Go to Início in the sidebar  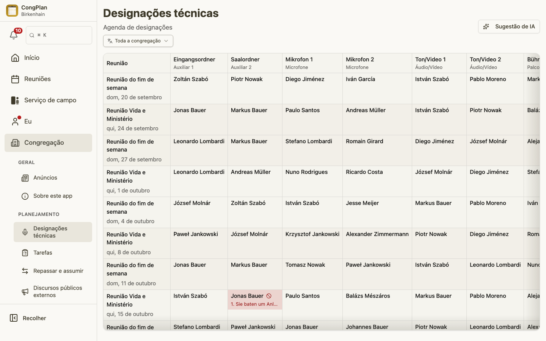point(48,58)
